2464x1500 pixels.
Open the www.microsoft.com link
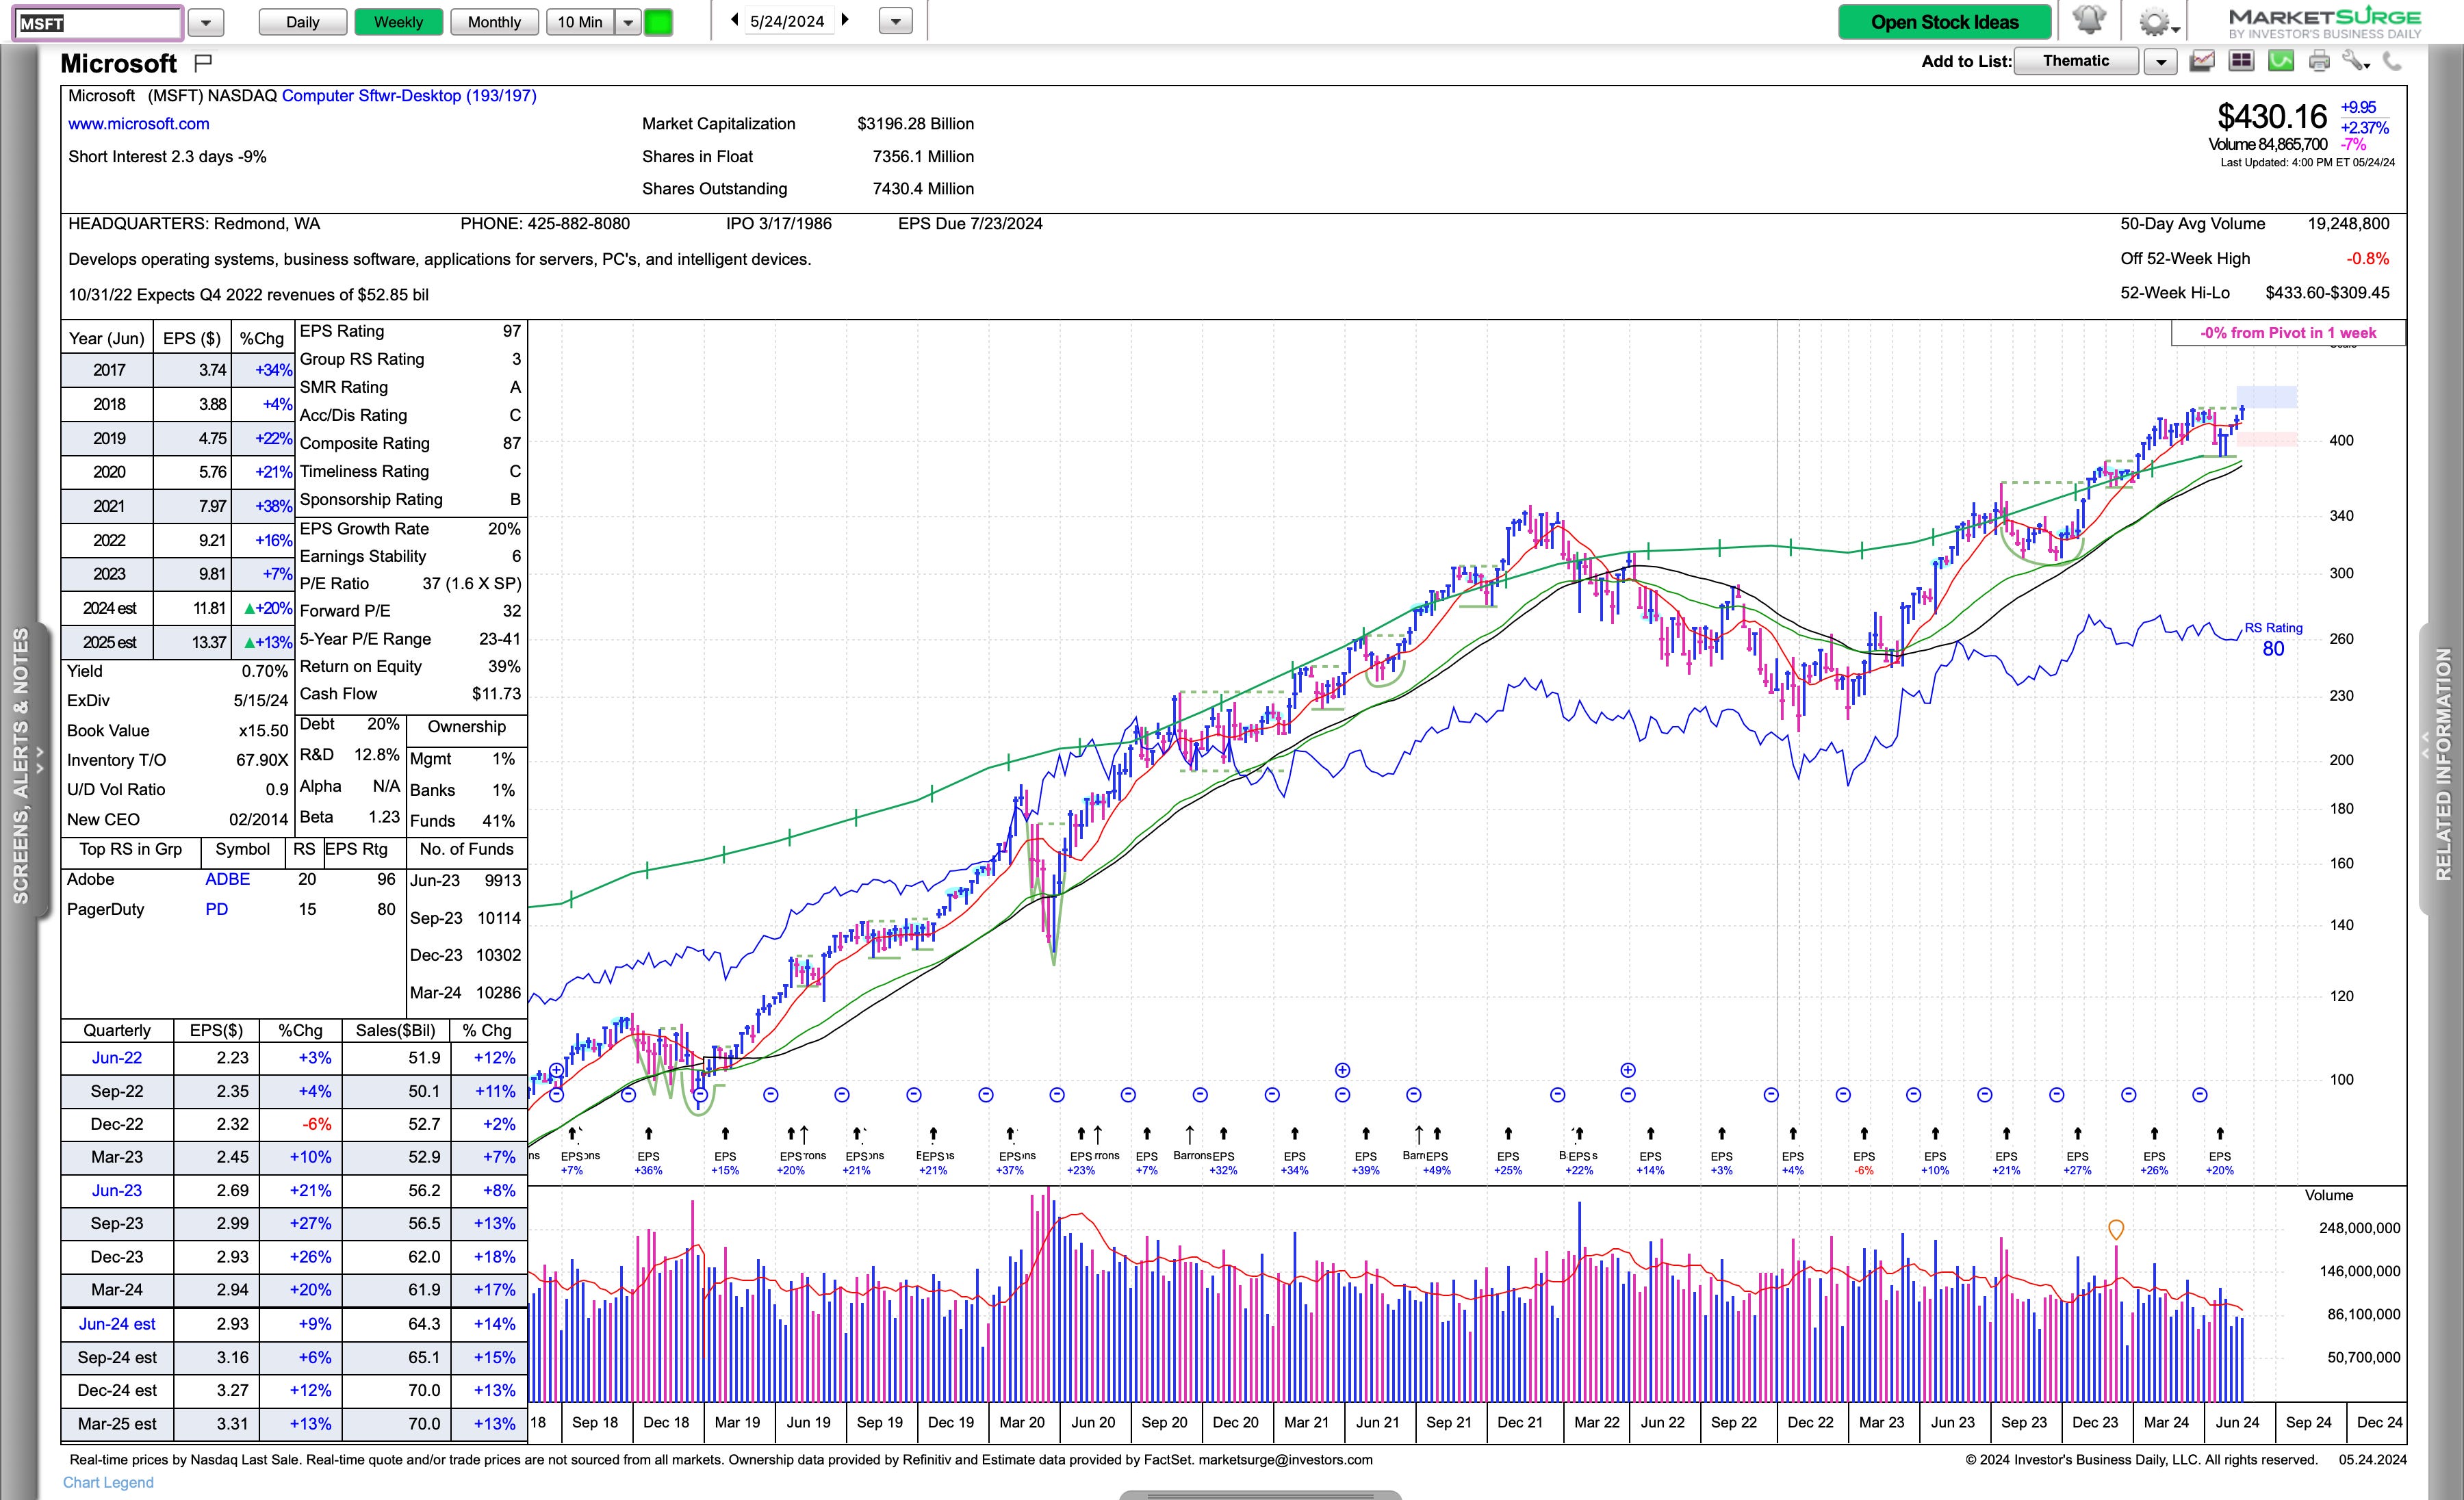(x=139, y=124)
